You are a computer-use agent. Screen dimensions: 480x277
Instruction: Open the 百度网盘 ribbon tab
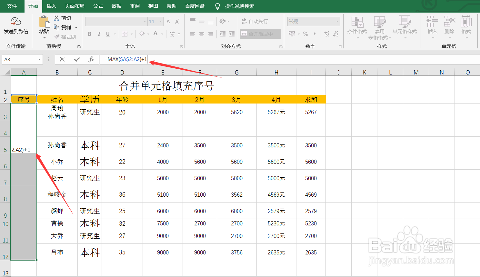(x=195, y=6)
